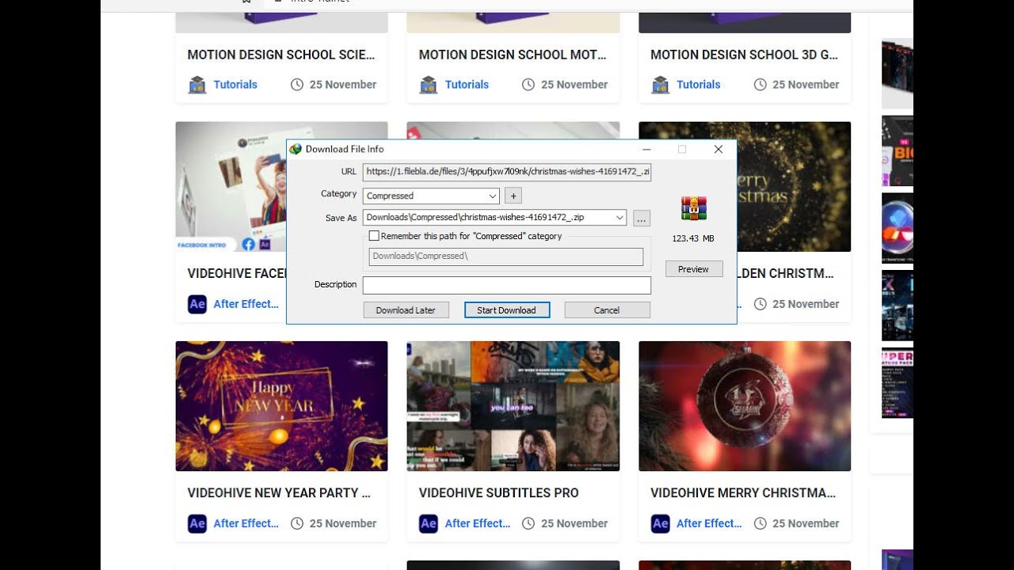
Task: Click clock icon under MERRY CHRISTMA... card
Action: (x=760, y=523)
